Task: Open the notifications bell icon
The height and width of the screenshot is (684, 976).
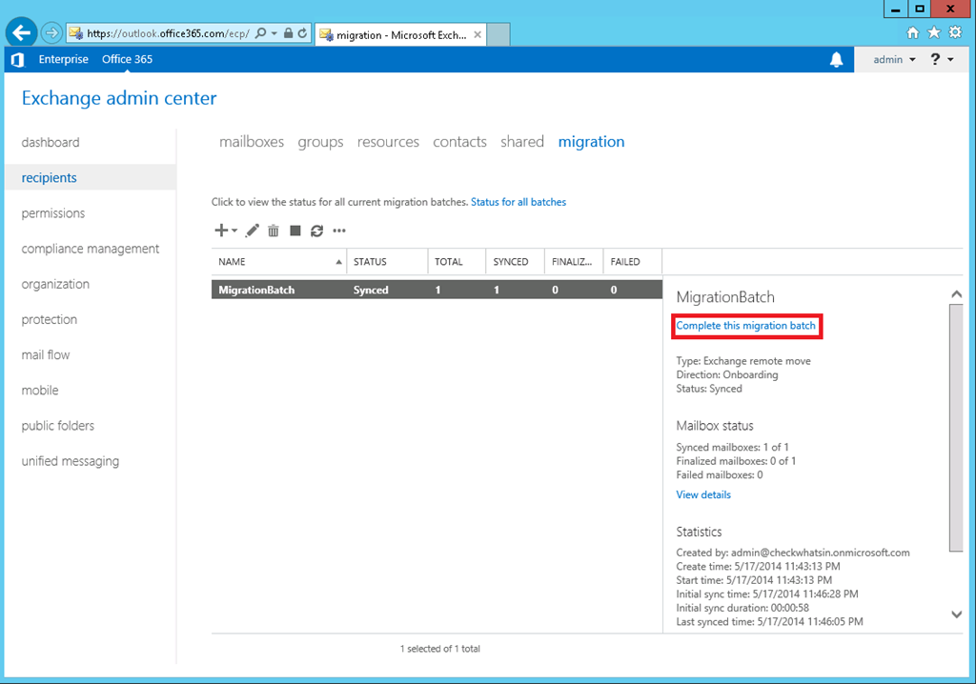Action: 836,59
